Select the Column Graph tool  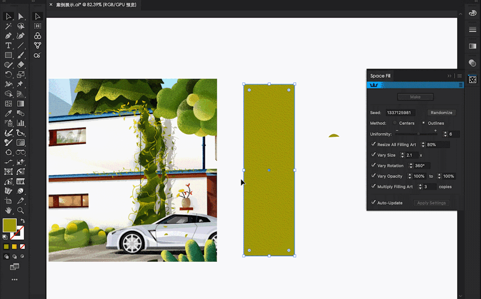[x=21, y=123]
